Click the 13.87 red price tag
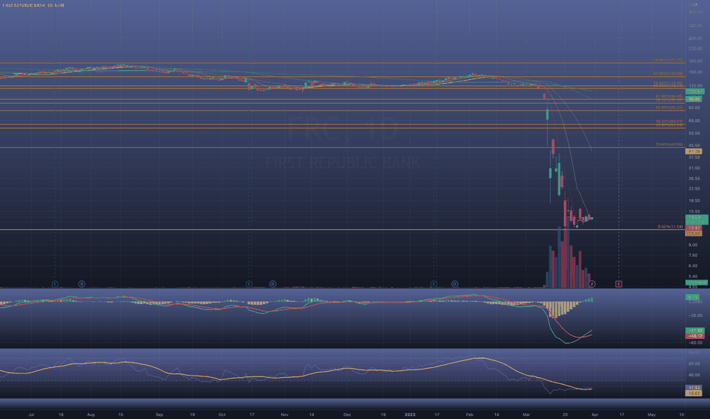 pos(694,227)
